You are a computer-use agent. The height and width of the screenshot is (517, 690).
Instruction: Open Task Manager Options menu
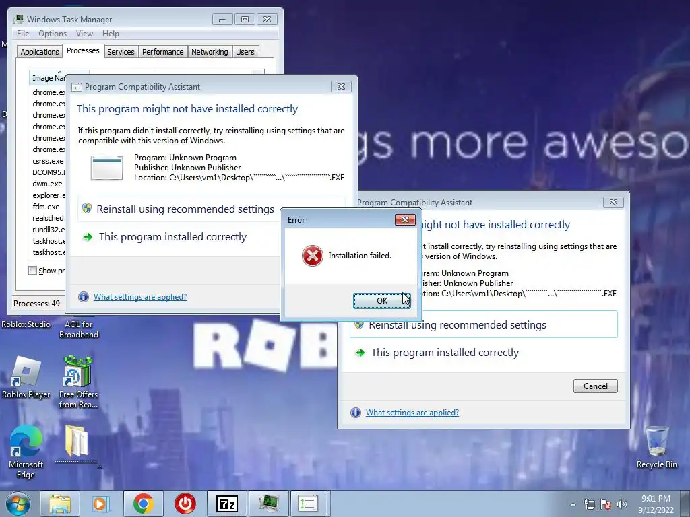(53, 34)
